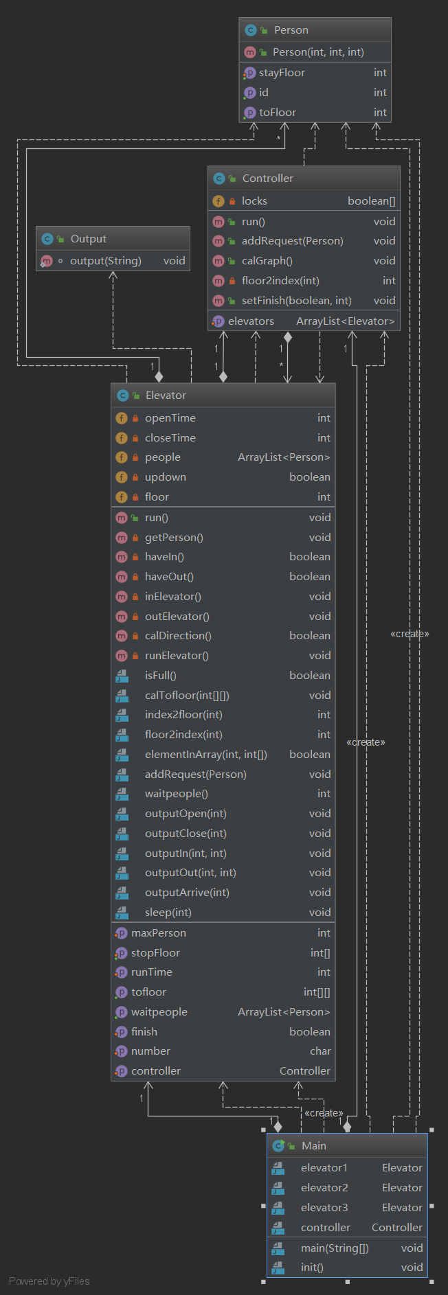Click the Controller class title text
The image size is (448, 1295).
[267, 179]
